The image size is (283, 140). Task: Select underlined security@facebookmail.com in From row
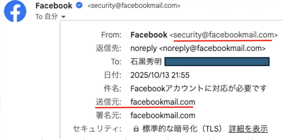tap(223, 35)
